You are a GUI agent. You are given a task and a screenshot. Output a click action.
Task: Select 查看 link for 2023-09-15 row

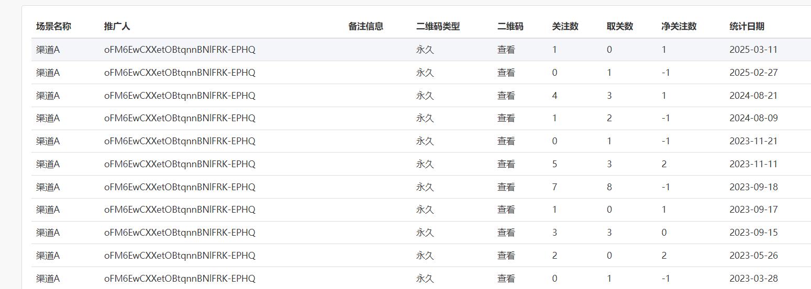[506, 233]
